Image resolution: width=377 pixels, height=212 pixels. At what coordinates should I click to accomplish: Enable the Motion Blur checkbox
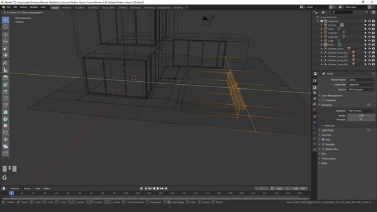(323, 149)
